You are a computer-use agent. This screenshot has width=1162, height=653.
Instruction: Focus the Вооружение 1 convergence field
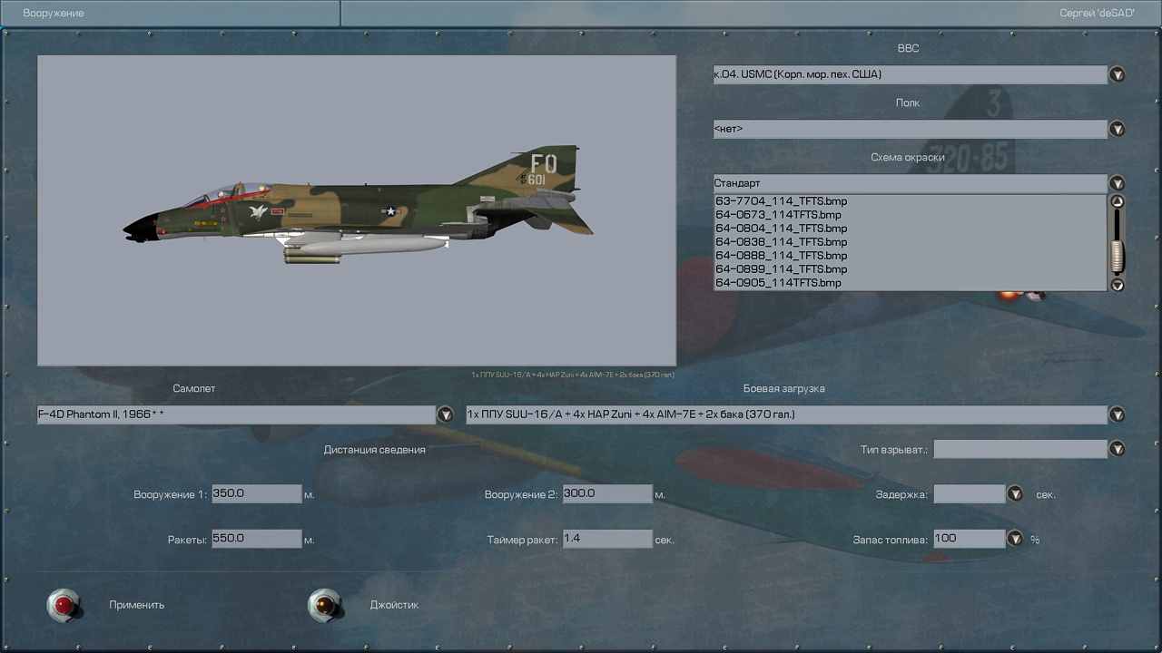coord(256,493)
